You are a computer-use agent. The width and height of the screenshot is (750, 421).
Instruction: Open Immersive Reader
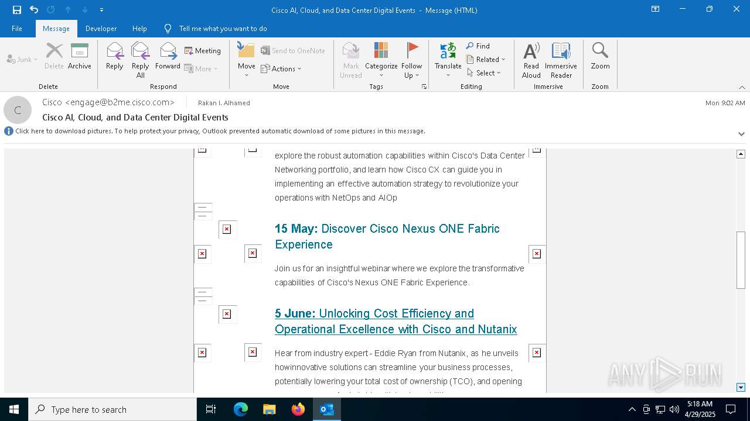point(561,60)
